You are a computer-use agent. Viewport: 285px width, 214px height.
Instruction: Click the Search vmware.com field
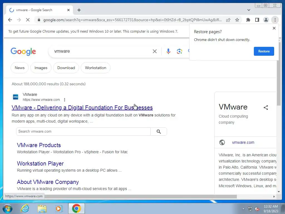83,132
